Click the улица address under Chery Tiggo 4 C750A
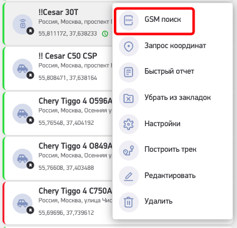 (x=75, y=201)
